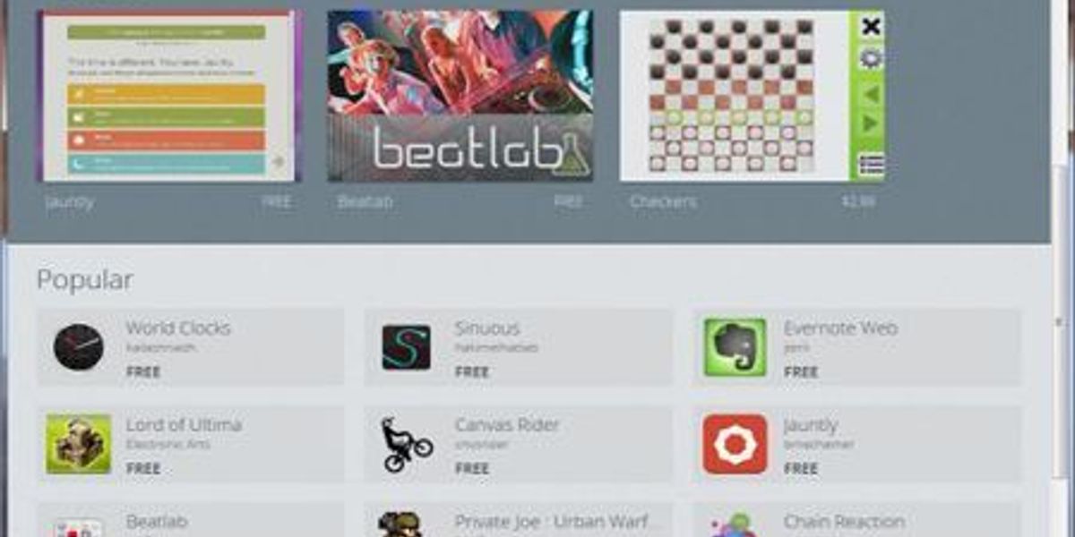
Task: Select the Checkers board thumbnail
Action: [734, 96]
